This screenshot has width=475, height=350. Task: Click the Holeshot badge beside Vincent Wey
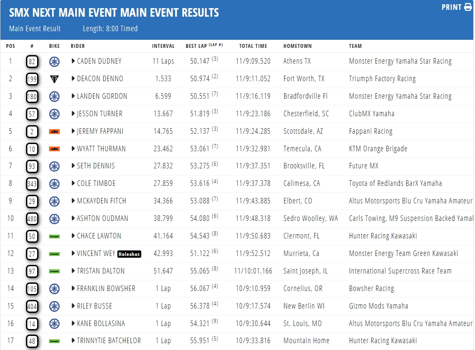tap(129, 254)
